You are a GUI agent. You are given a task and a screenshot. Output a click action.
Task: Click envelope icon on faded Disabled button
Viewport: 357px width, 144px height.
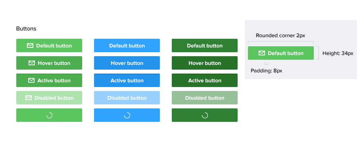point(29,98)
